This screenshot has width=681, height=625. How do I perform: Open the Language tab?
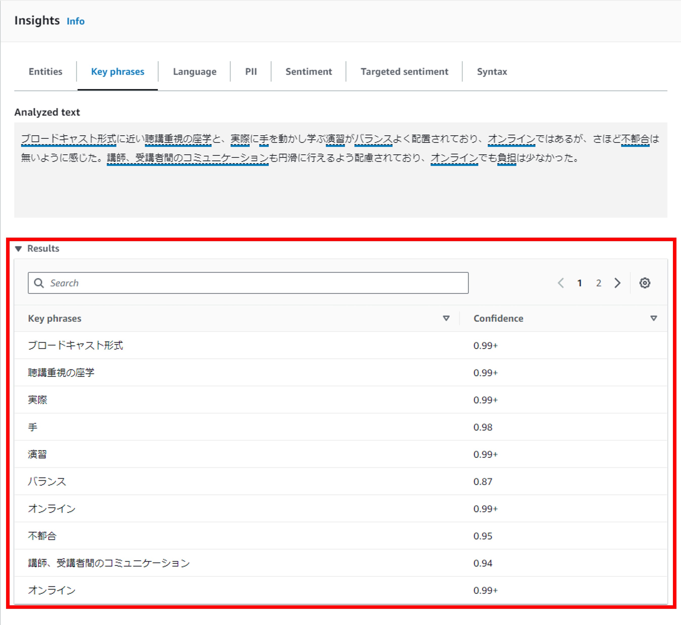pyautogui.click(x=194, y=72)
